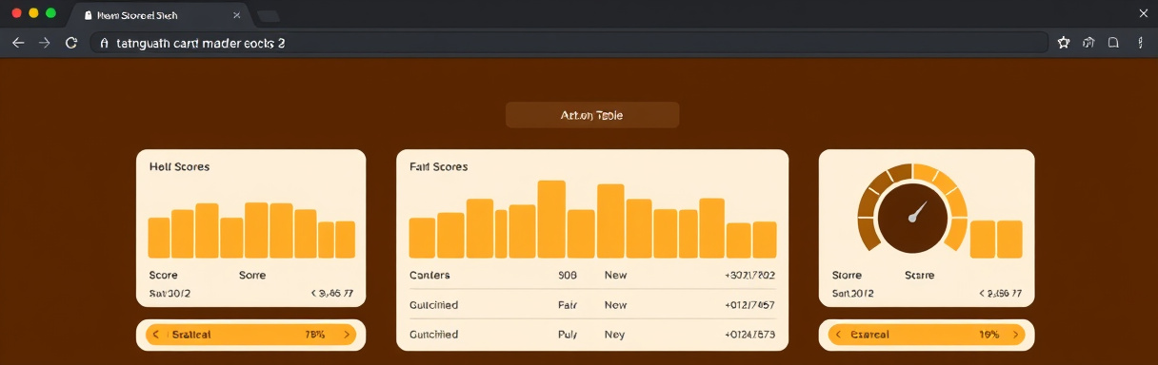Click the 'Sorre' label in Holl Scores card
Screen dimensions: 1158x365
coord(252,275)
